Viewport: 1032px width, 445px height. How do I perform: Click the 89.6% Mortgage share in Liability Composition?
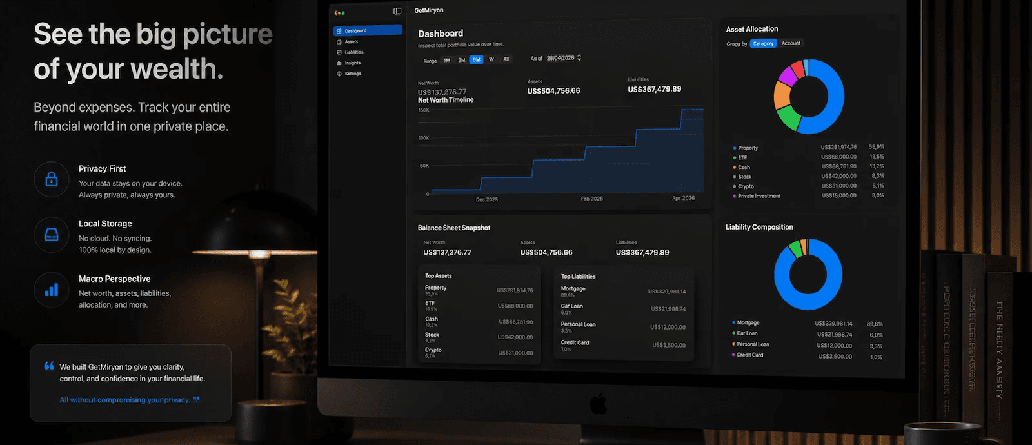(x=875, y=324)
